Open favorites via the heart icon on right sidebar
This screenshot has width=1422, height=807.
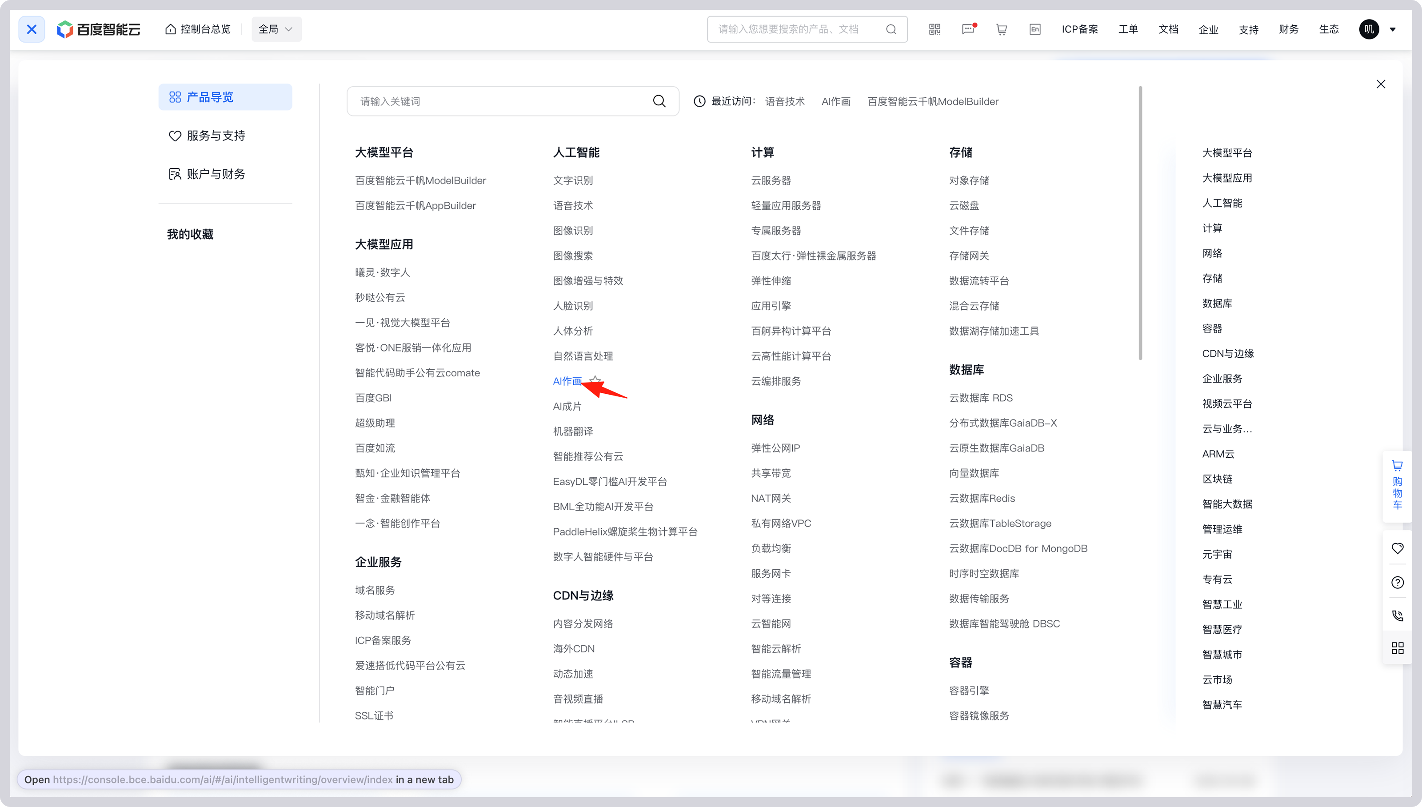click(1398, 548)
